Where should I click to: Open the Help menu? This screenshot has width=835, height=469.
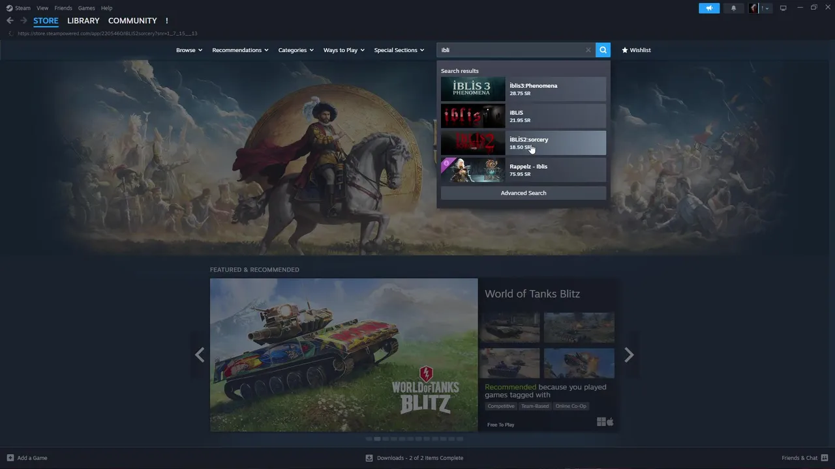(x=106, y=8)
